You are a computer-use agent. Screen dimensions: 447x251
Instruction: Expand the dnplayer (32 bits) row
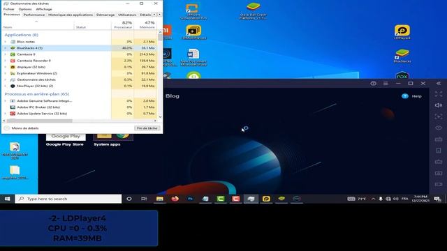[5, 67]
